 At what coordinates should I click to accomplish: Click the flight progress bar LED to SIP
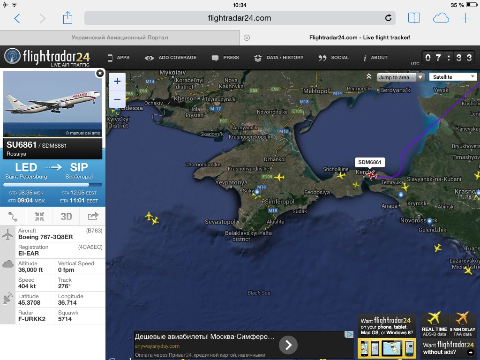pos(52,185)
